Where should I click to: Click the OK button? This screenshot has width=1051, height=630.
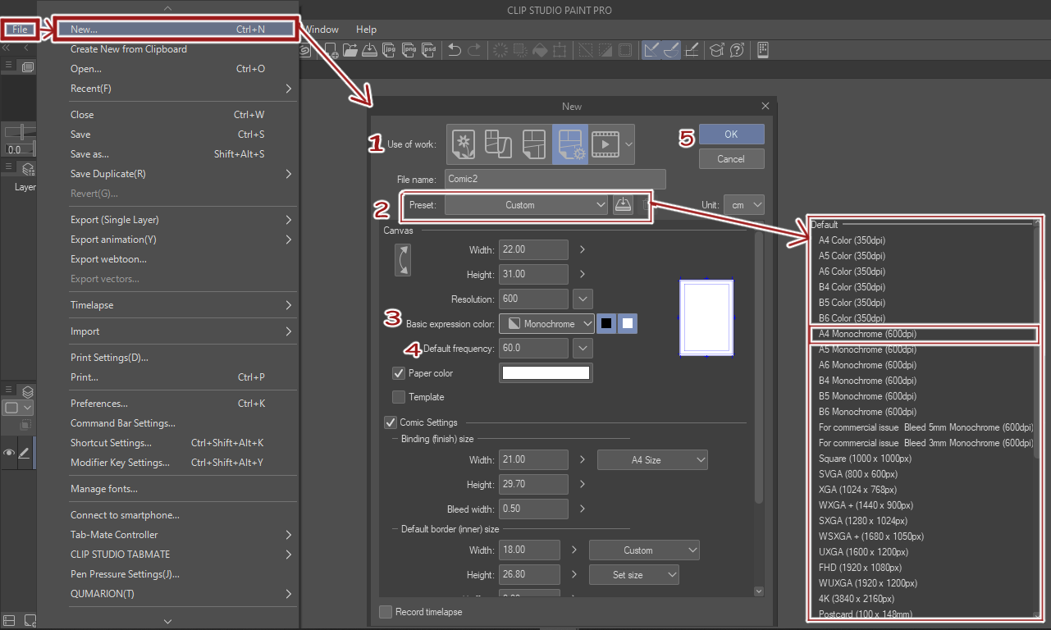pyautogui.click(x=731, y=135)
